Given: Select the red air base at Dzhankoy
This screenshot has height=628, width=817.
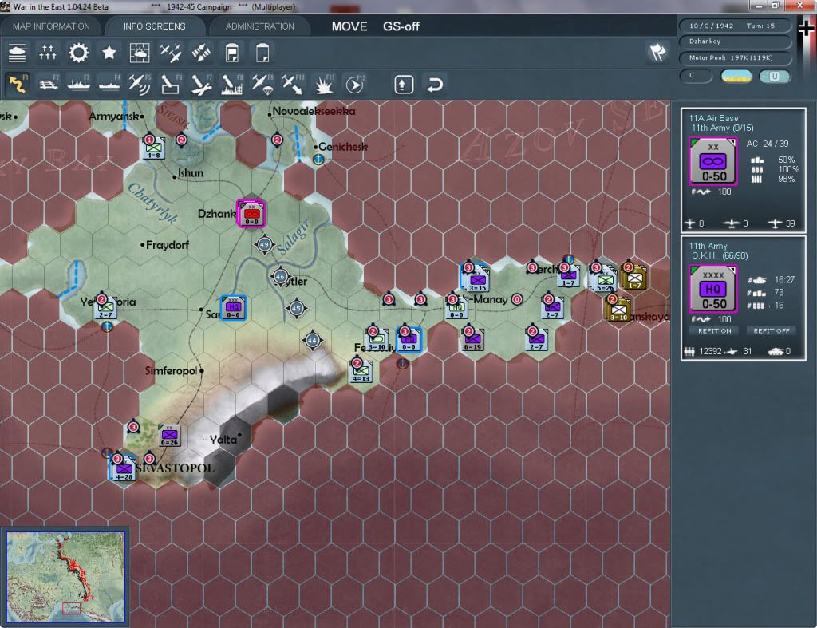Looking at the screenshot, I should tap(251, 214).
